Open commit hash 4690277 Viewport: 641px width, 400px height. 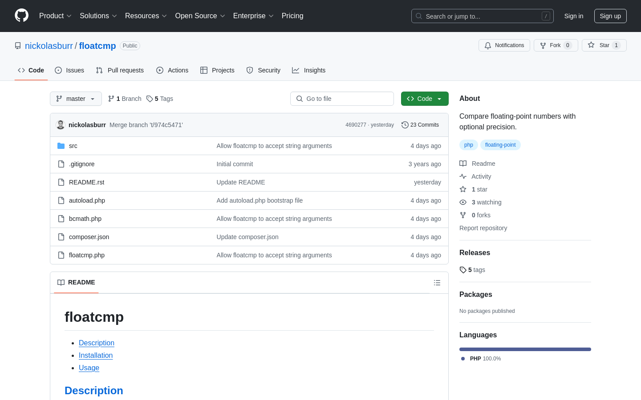coord(356,125)
